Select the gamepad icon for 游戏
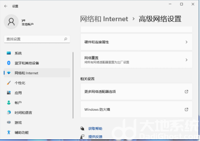 (x=9, y=122)
